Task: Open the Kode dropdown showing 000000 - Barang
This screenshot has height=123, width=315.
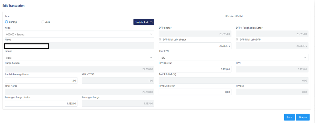Action: 80,34
